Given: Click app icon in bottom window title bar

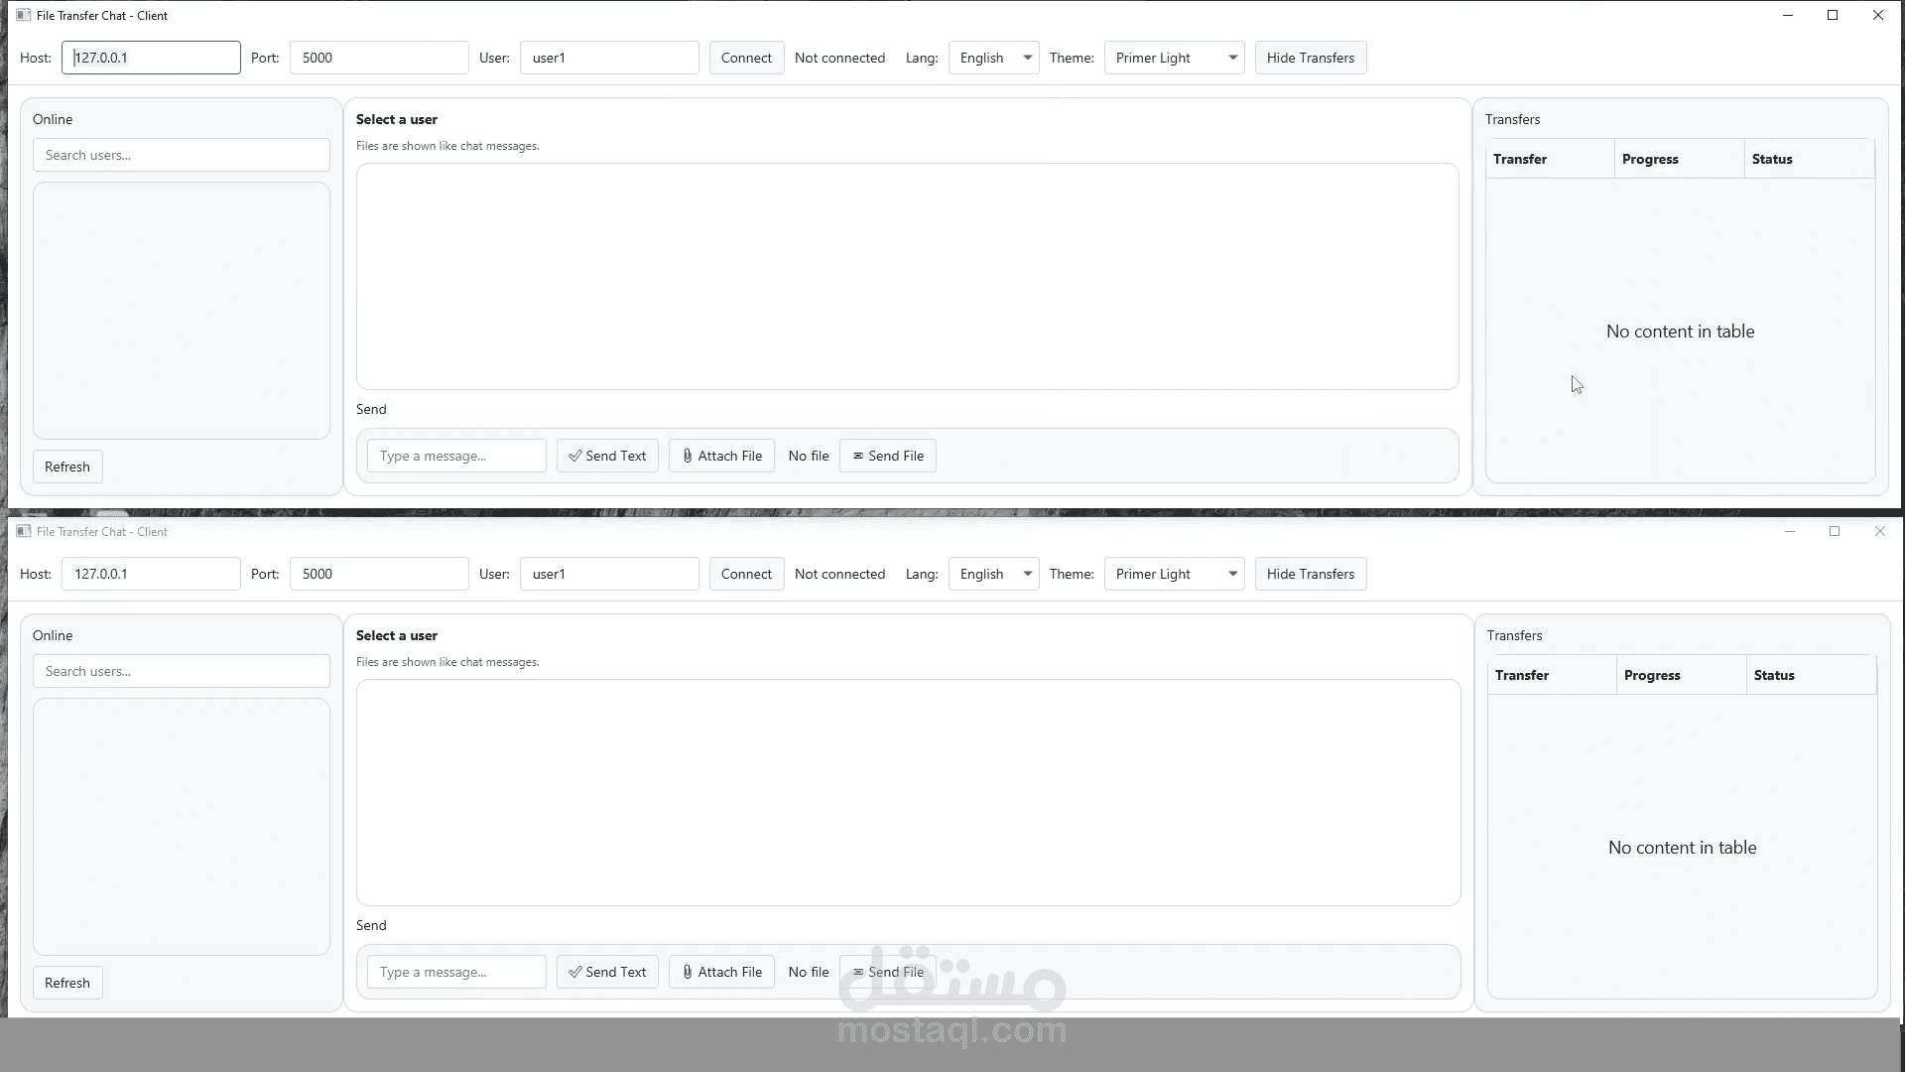Looking at the screenshot, I should pos(24,531).
